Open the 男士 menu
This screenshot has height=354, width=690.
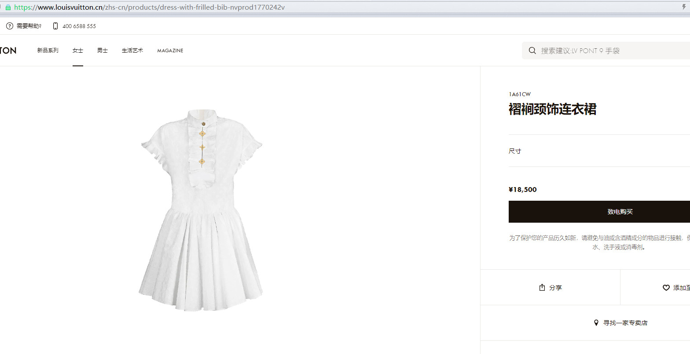point(103,51)
